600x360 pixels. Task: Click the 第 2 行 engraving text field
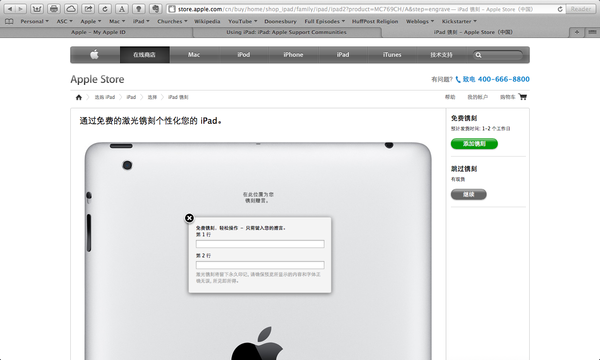pyautogui.click(x=260, y=265)
